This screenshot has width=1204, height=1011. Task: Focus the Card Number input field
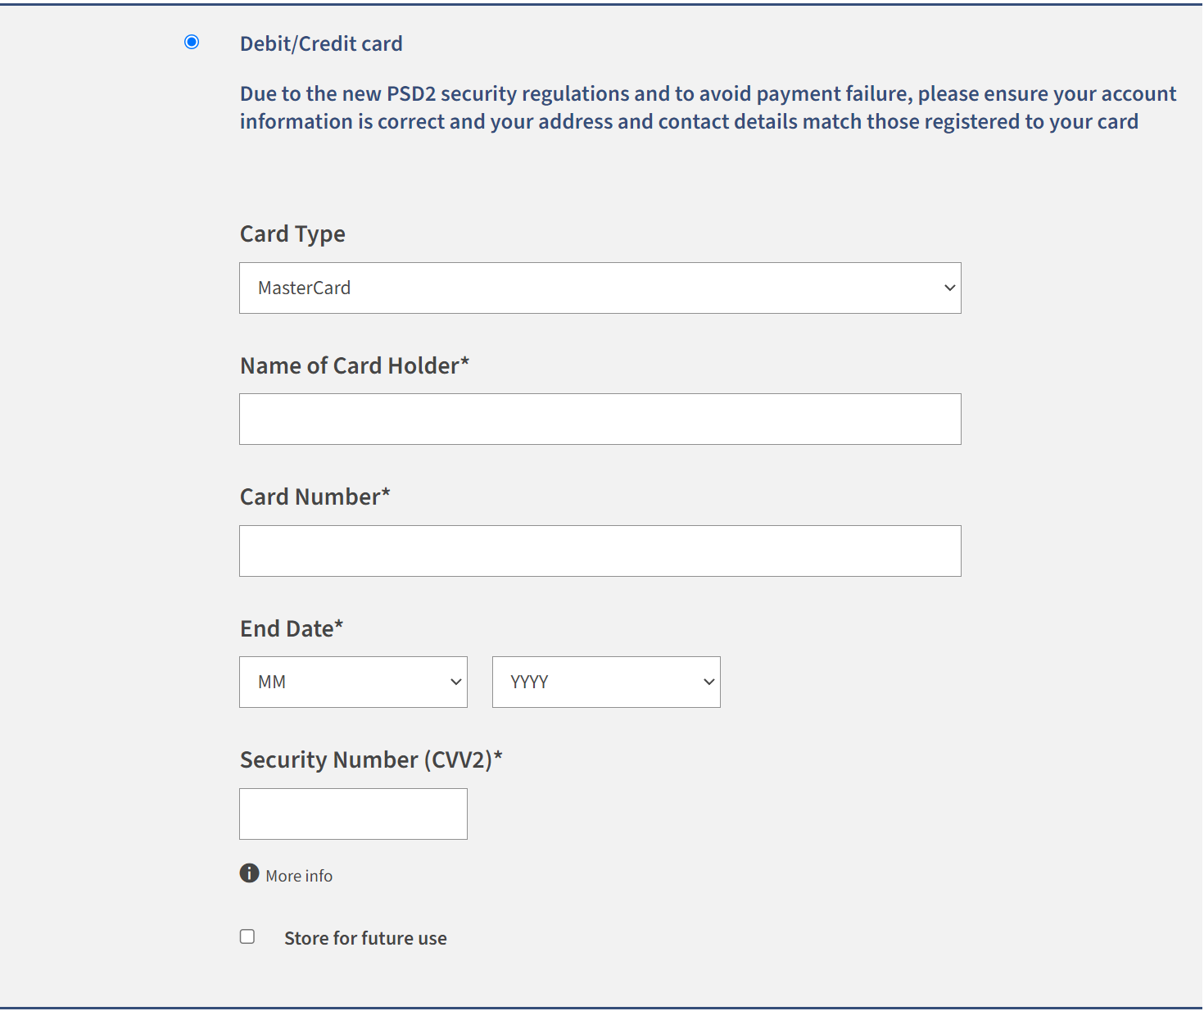point(600,551)
